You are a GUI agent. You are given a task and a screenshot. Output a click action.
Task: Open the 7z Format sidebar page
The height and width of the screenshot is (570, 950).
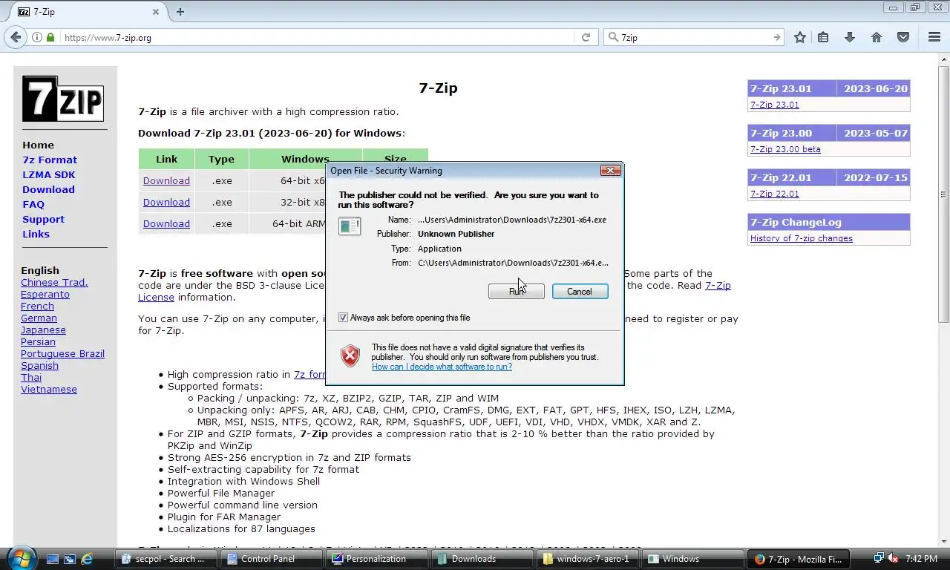50,160
